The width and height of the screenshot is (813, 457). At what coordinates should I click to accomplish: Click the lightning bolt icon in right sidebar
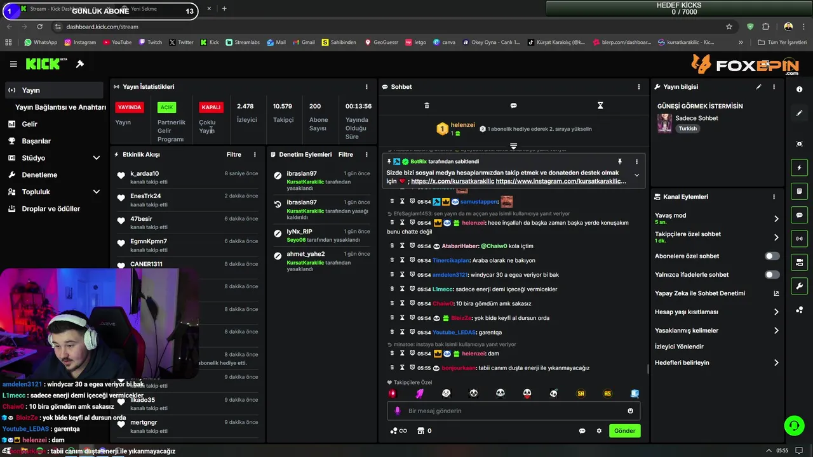pyautogui.click(x=800, y=168)
